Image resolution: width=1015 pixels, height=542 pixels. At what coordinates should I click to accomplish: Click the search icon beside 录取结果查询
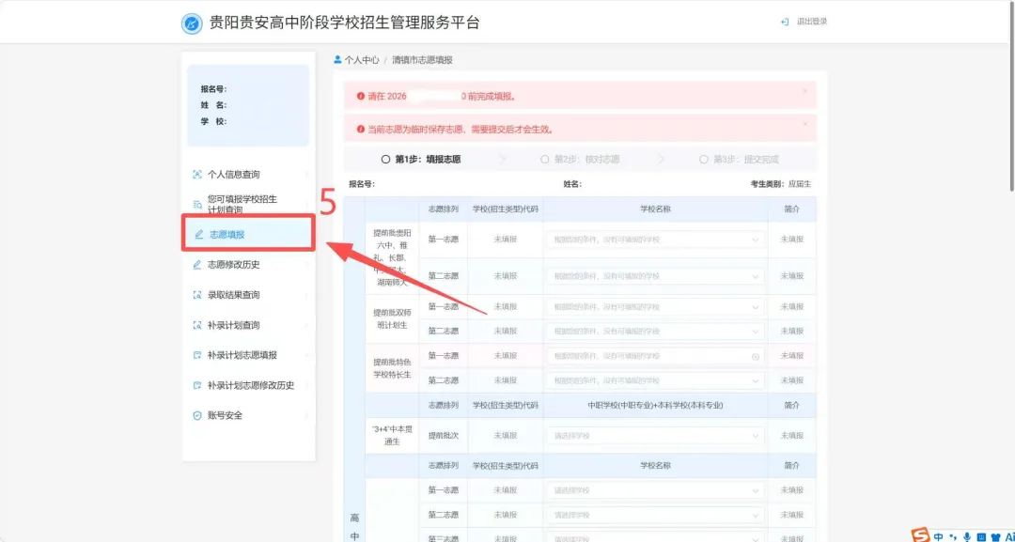197,295
